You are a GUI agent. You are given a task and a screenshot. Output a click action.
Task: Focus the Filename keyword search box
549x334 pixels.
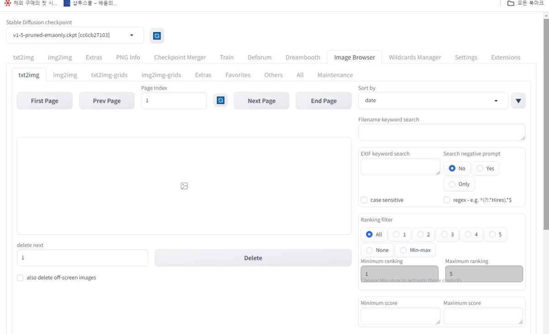442,132
